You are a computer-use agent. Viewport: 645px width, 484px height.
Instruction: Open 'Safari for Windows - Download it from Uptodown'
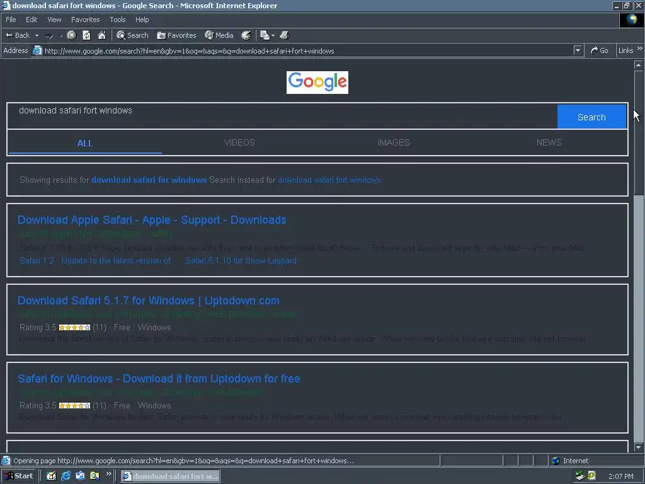coord(159,378)
